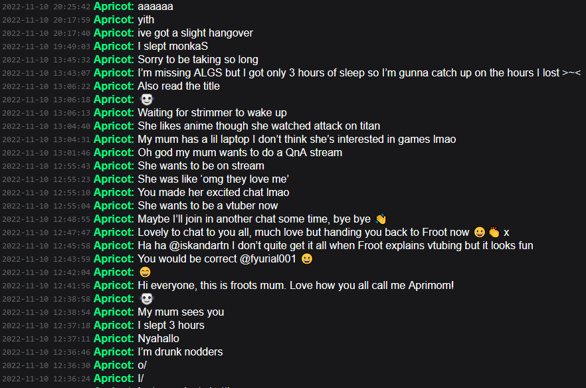
Task: Click the waving hand emoji after 'bye bye'
Action: (x=381, y=219)
